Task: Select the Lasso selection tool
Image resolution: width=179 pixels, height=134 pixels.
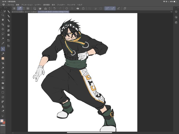Action: pos(3,34)
